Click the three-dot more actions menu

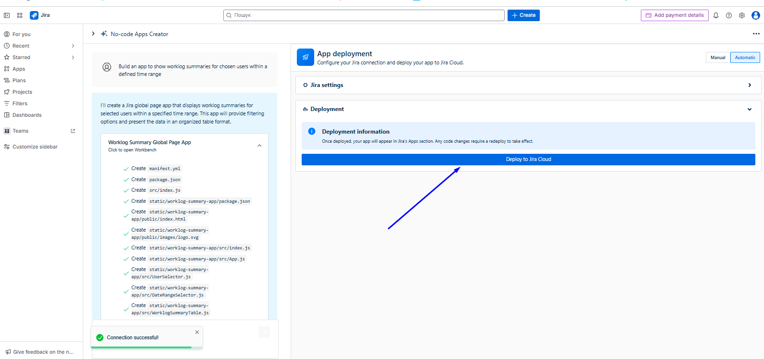[756, 34]
